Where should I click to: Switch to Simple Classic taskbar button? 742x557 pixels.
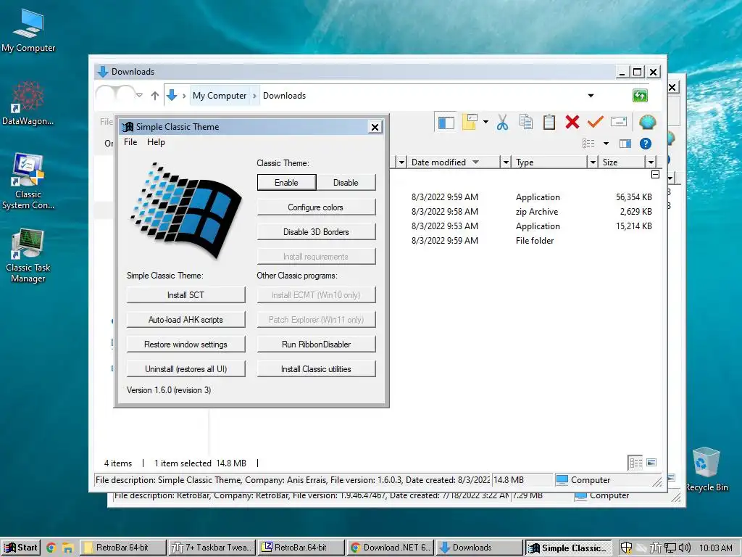click(568, 548)
